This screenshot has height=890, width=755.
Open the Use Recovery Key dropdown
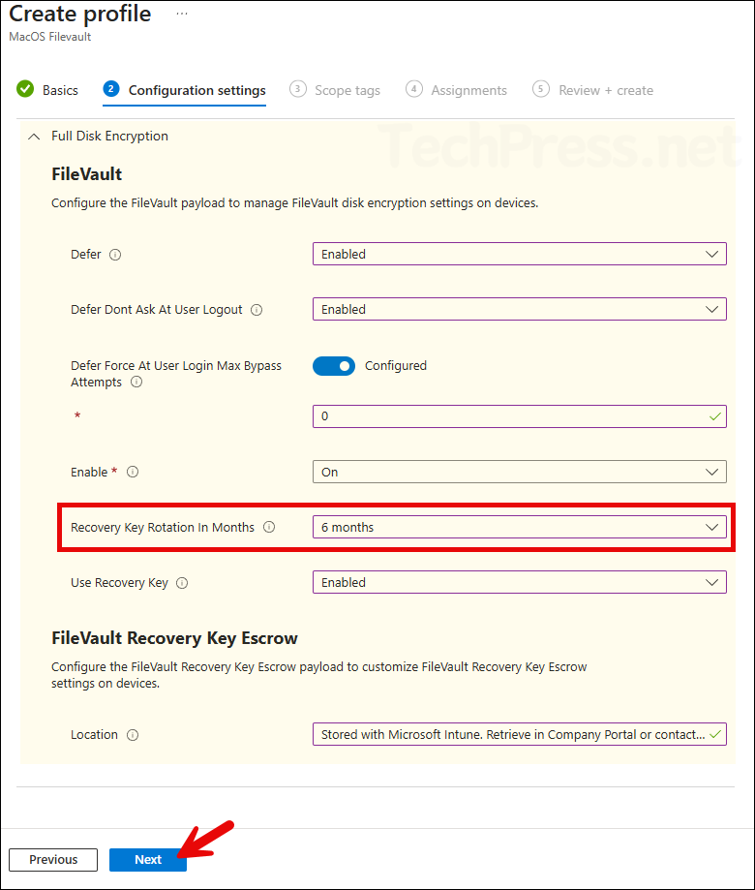[x=520, y=582]
